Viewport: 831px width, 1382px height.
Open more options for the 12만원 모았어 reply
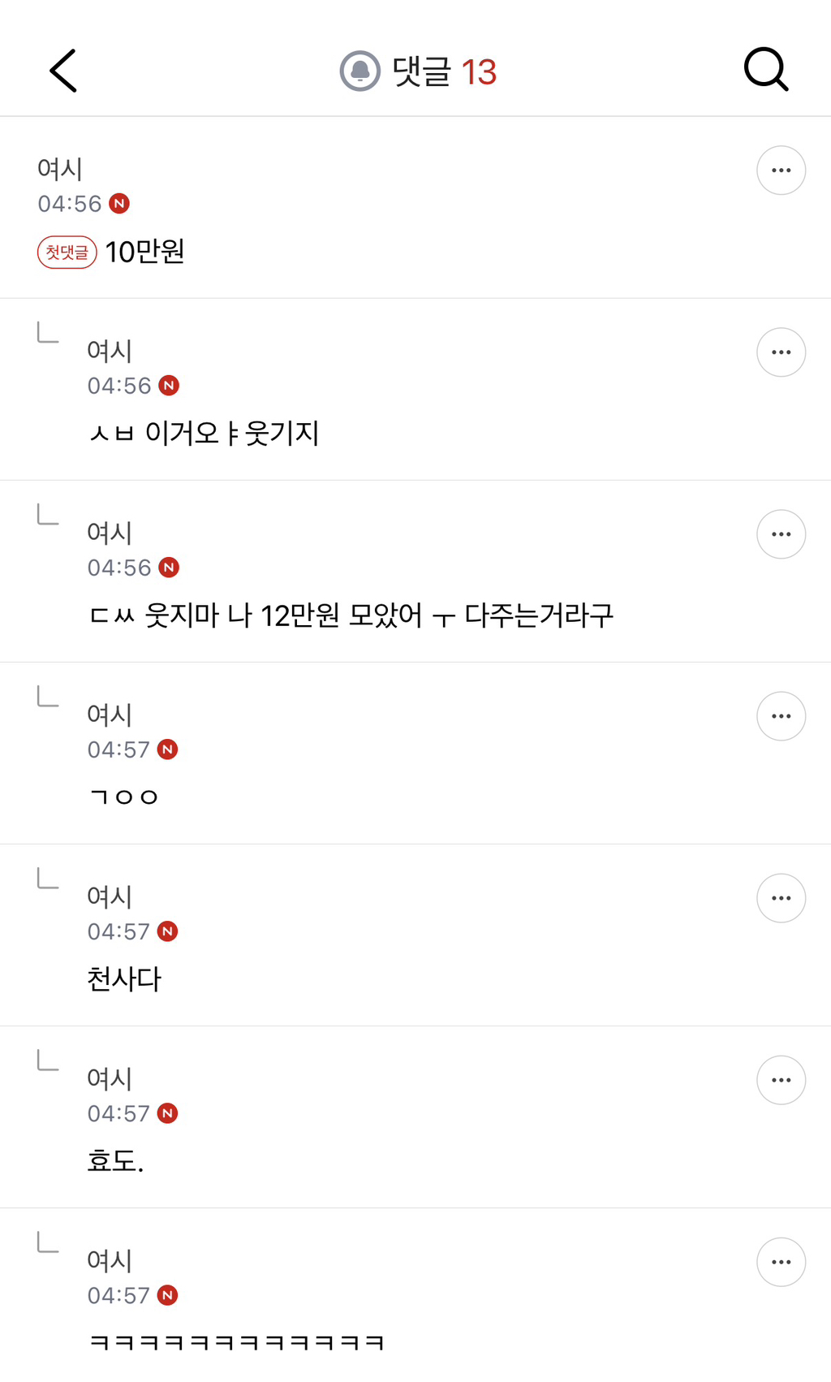[781, 534]
